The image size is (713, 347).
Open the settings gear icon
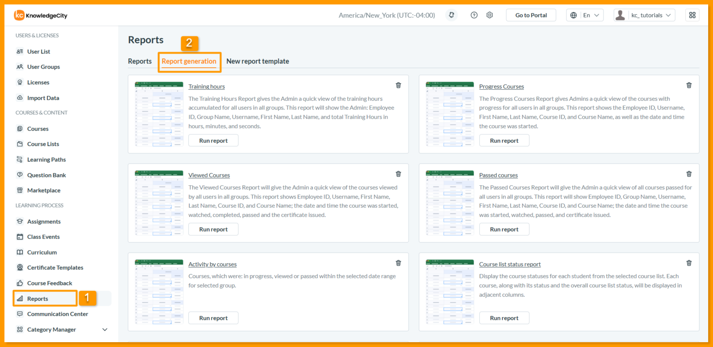click(490, 15)
